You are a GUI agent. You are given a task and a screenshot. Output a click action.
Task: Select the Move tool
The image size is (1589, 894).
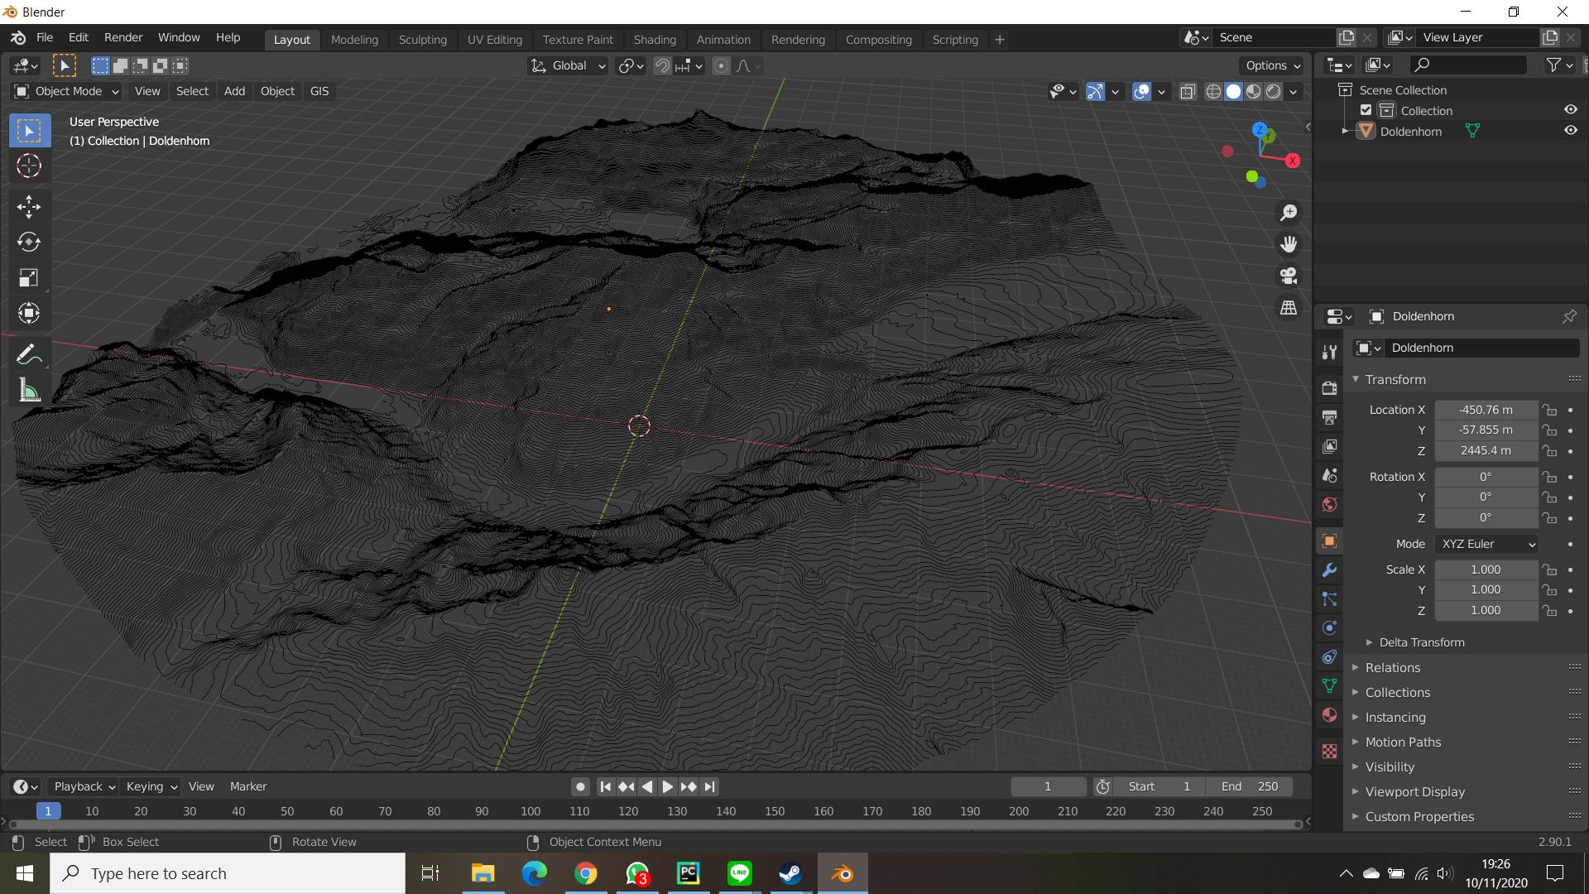29,206
